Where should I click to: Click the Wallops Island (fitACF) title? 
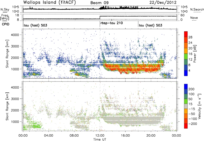click(49, 2)
